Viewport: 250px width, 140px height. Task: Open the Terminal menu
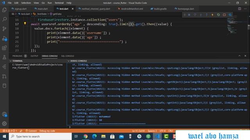pos(59,3)
